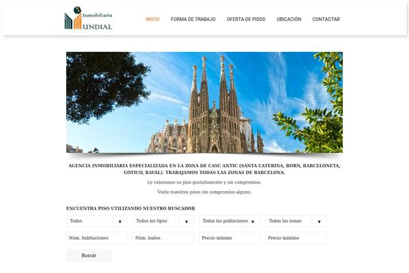Focus the Núm. habitaciones field

(97, 238)
